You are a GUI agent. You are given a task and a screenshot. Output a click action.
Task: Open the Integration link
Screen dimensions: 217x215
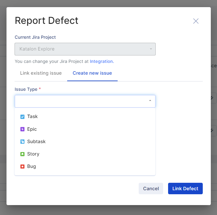pos(102,61)
